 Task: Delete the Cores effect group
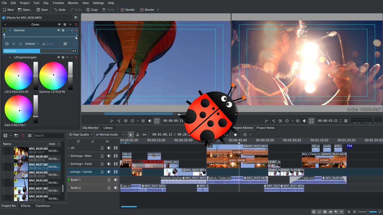point(76,25)
